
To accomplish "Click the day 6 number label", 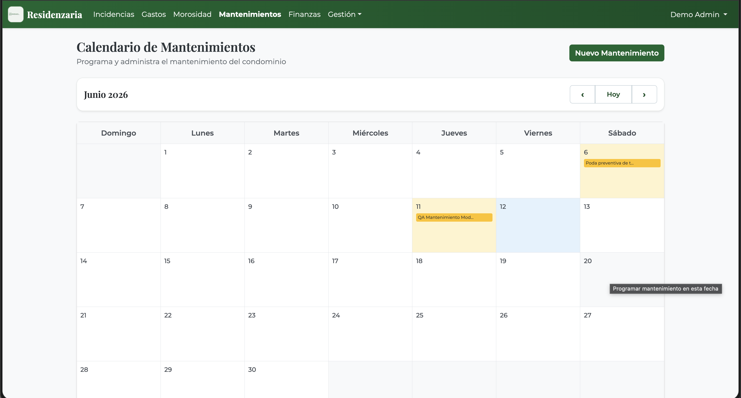I will [x=586, y=152].
